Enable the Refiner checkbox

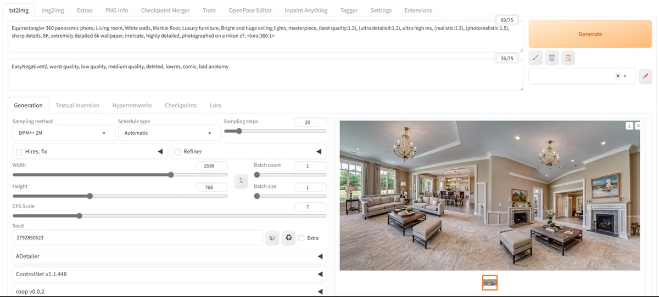pos(177,152)
